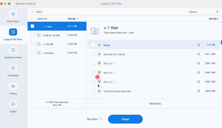222x128 pixels.
Task: Click the magnifier icon beside Merge file
Action: pos(198,45)
